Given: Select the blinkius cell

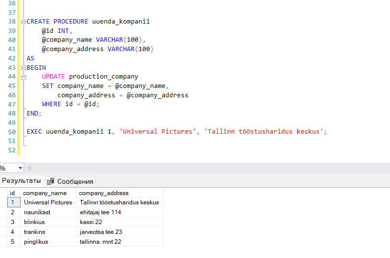Looking at the screenshot, I should [x=48, y=222].
